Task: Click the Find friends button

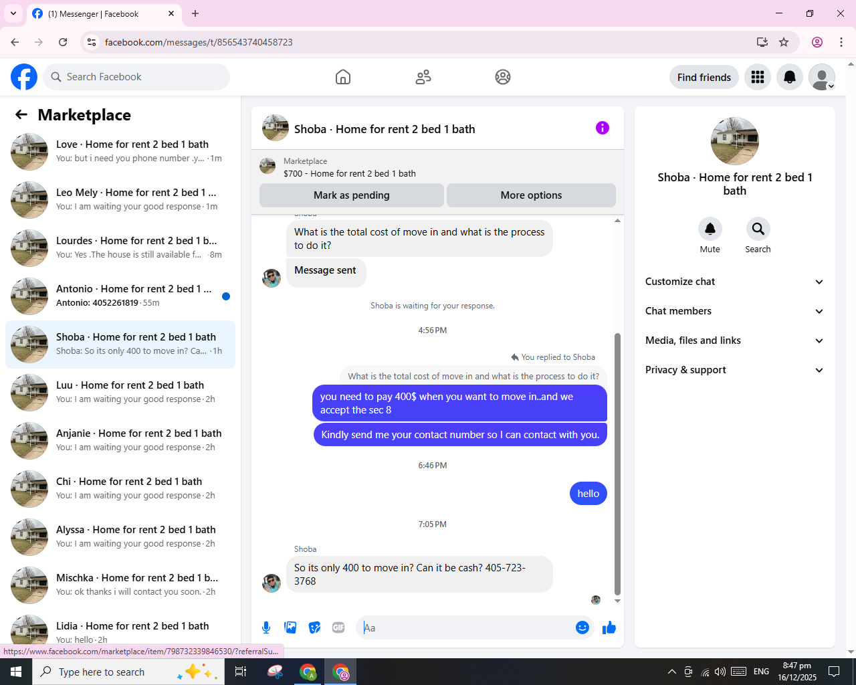Action: (704, 77)
